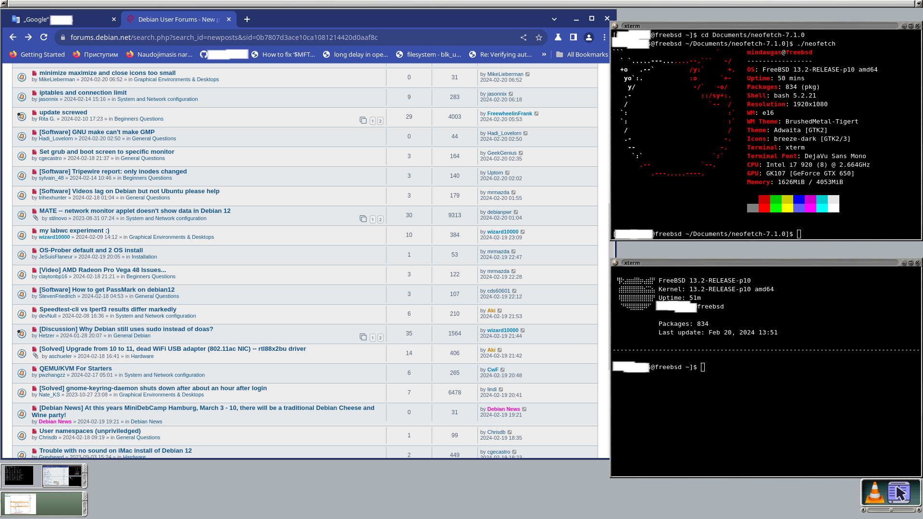View latest post icon beside cds60601
The image size is (923, 519).
(x=514, y=291)
